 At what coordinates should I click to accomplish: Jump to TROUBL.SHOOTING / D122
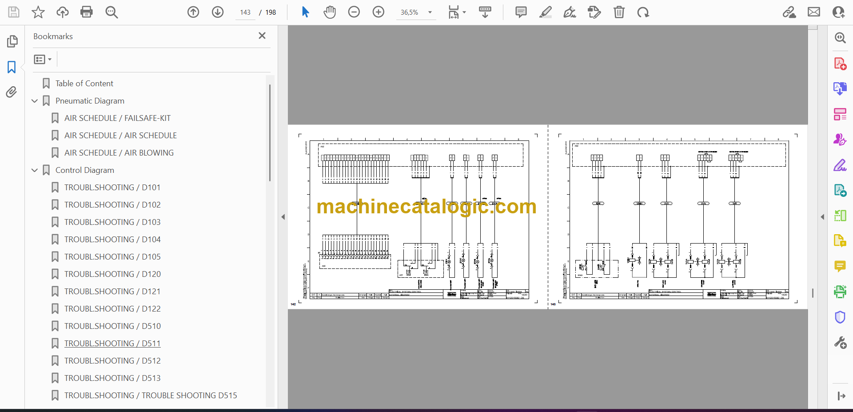click(x=112, y=309)
